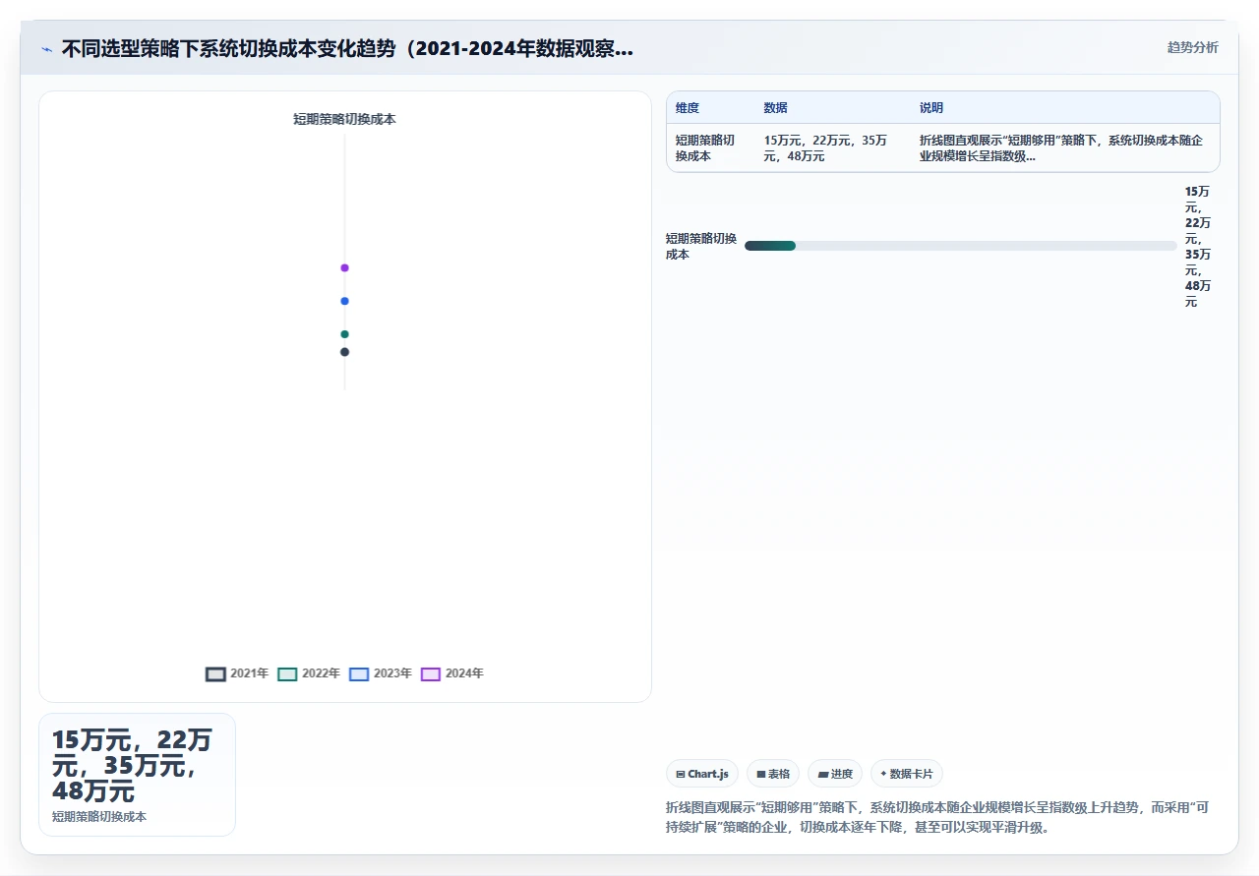Viewport: 1259px width, 876px height.
Task: Toggle the 2024年 legend series
Action: 452,673
